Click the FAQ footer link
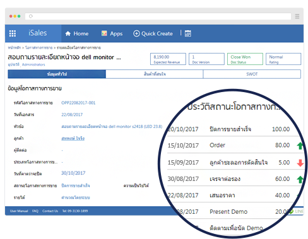 (35, 211)
